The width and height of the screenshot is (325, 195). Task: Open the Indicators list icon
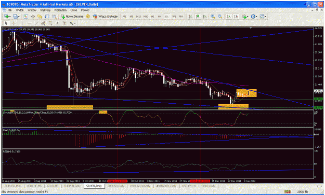[244, 16]
